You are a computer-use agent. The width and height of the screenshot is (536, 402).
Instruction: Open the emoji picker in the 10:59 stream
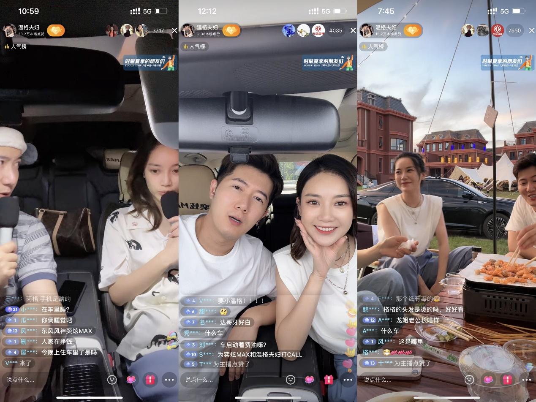(x=112, y=380)
